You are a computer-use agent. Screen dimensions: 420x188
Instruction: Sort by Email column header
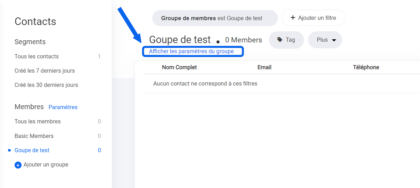pyautogui.click(x=264, y=67)
